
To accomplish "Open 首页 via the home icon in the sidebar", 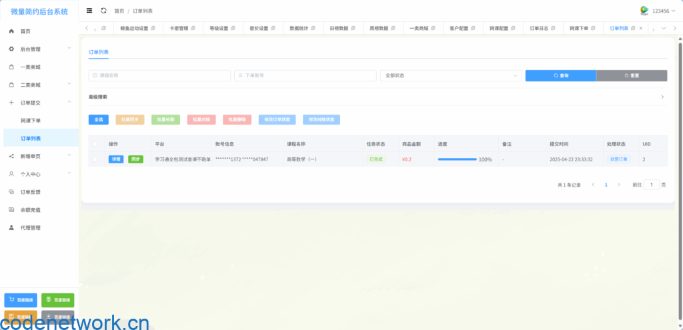I will click(x=11, y=31).
